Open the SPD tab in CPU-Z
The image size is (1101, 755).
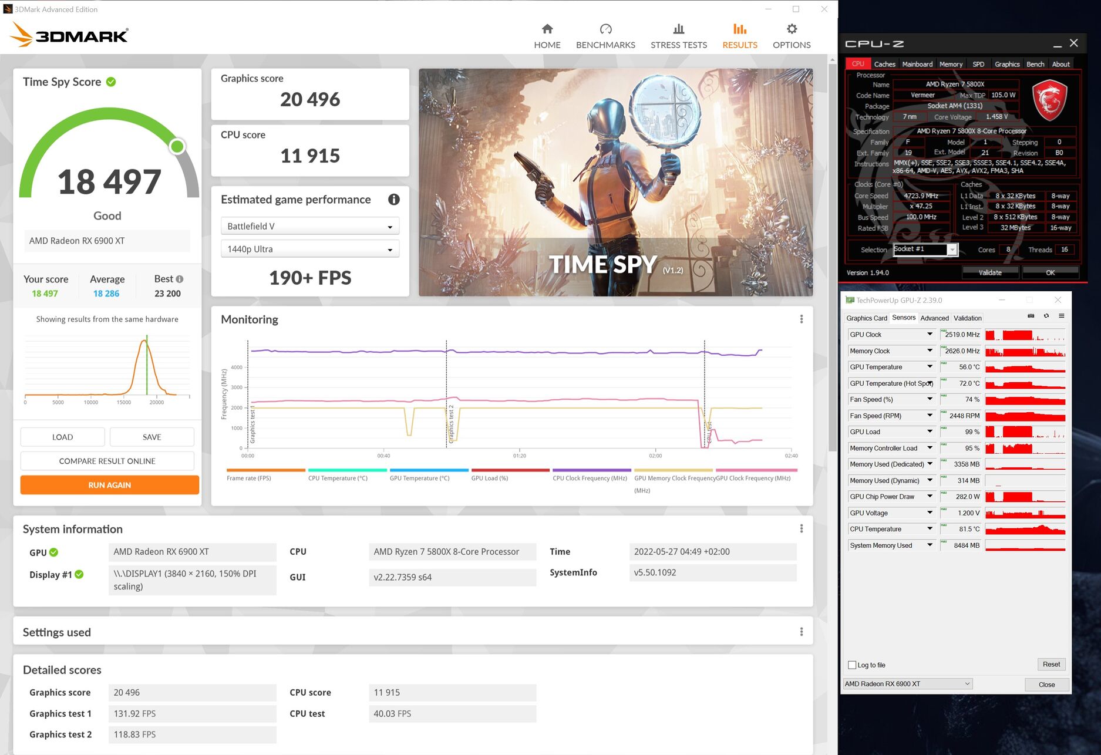pos(978,64)
